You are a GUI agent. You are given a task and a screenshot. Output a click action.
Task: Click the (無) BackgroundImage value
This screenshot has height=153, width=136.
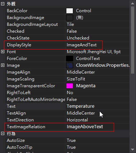[80, 18]
